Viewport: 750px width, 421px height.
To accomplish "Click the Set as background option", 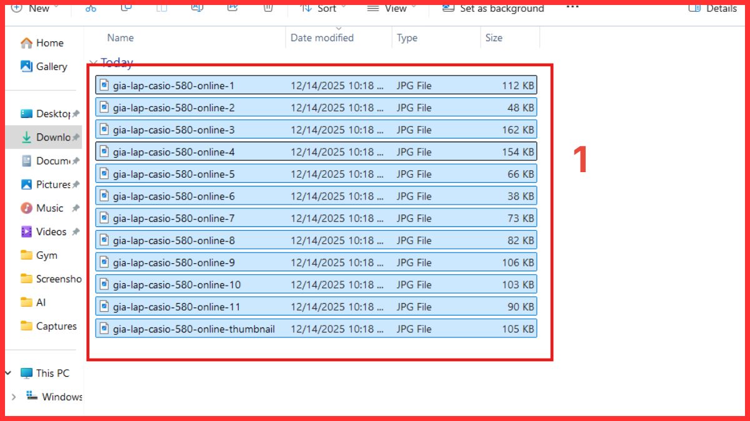I will coord(492,8).
